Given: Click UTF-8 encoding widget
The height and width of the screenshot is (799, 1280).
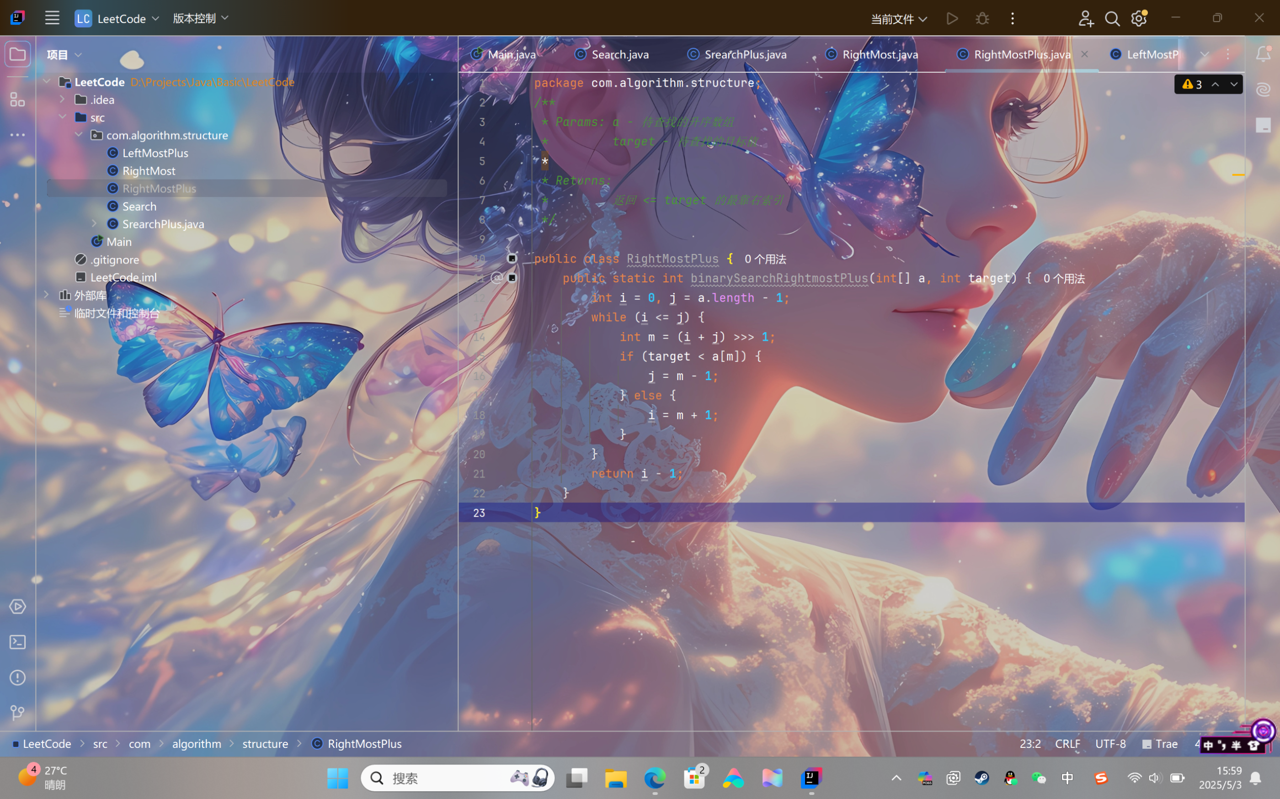Looking at the screenshot, I should click(x=1110, y=744).
